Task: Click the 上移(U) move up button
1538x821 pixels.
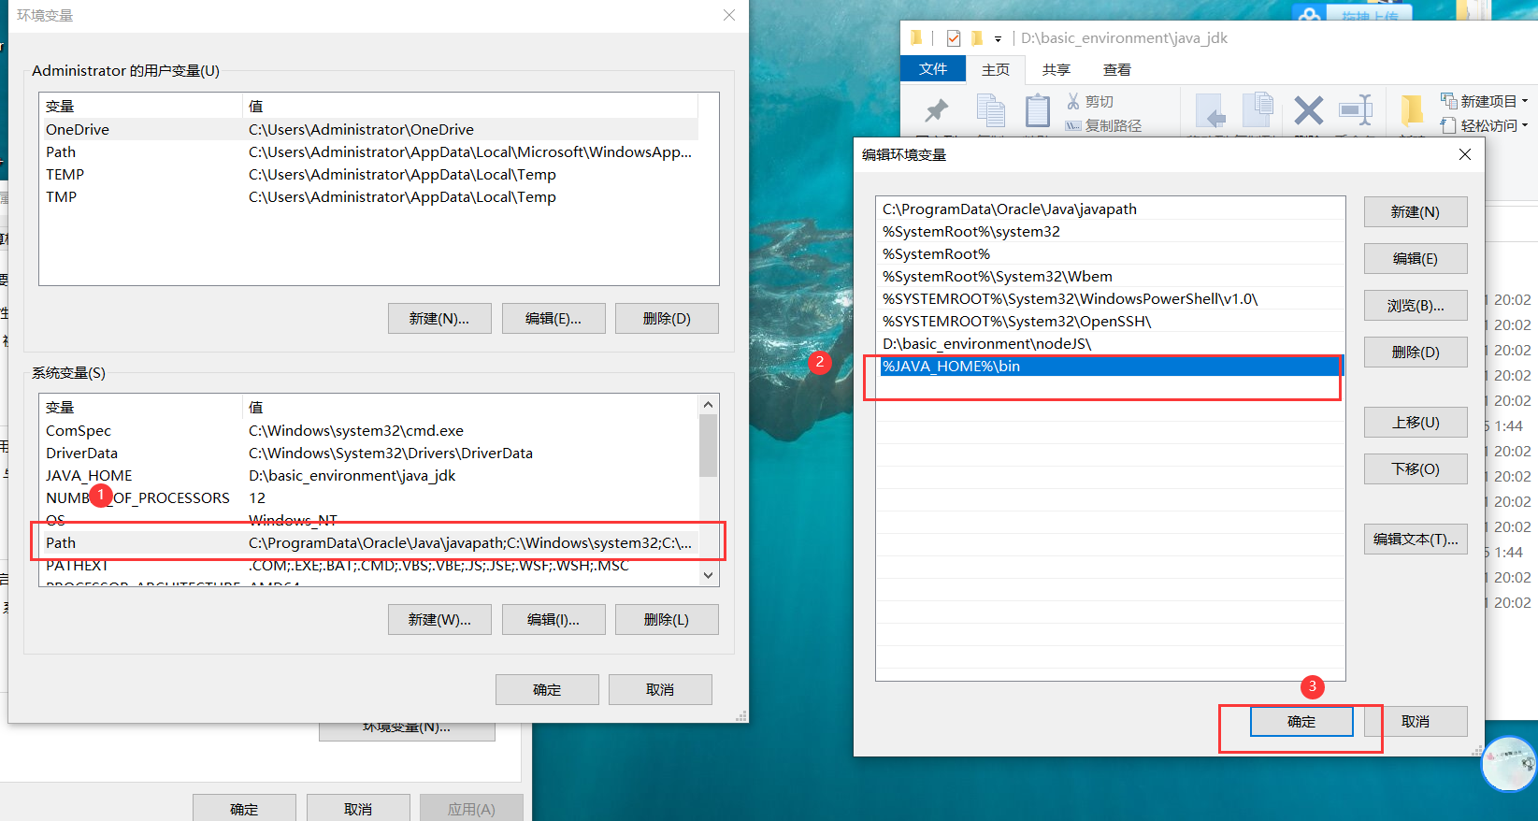Action: click(x=1416, y=423)
